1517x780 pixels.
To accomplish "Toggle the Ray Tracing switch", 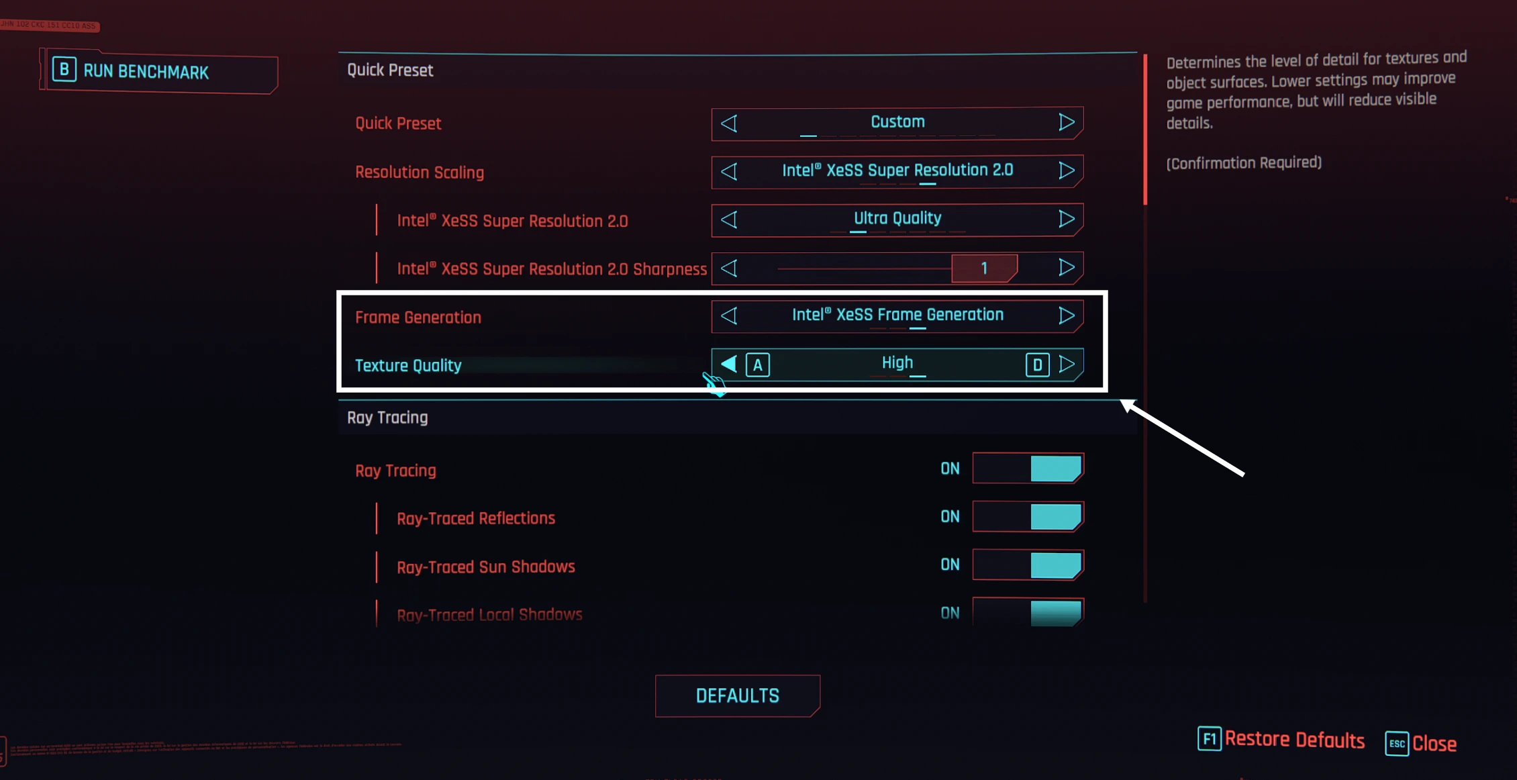I will [1028, 469].
